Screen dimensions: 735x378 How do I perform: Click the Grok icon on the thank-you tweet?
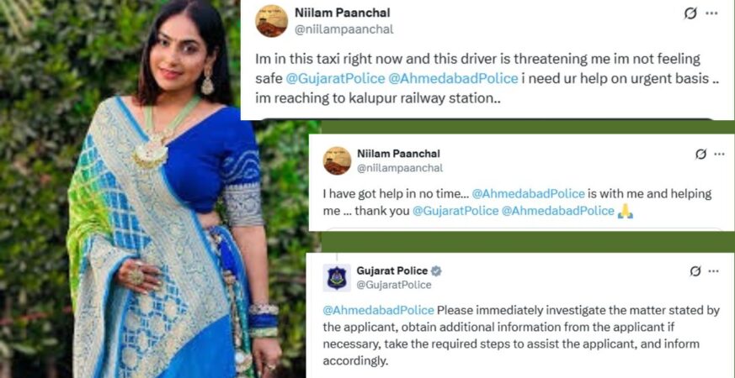tap(700, 154)
